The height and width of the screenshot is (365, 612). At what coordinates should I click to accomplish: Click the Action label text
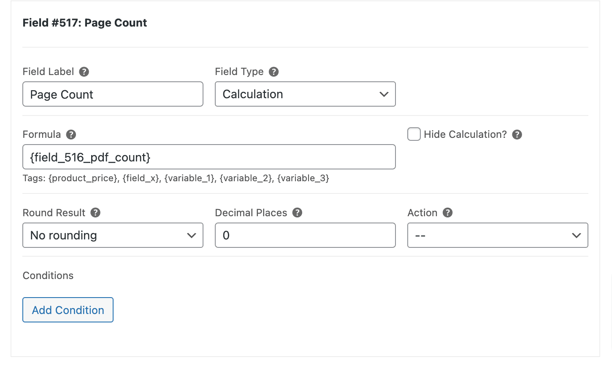pyautogui.click(x=422, y=213)
